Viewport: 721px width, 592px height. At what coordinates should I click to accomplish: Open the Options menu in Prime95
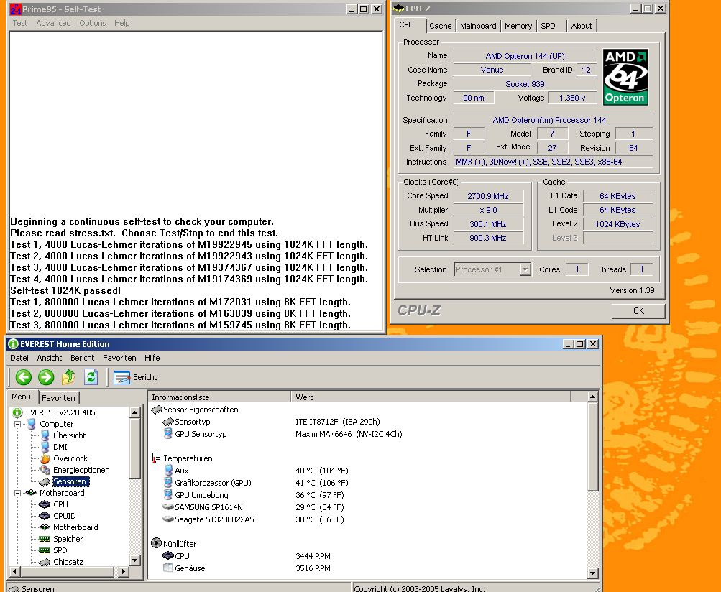(93, 23)
